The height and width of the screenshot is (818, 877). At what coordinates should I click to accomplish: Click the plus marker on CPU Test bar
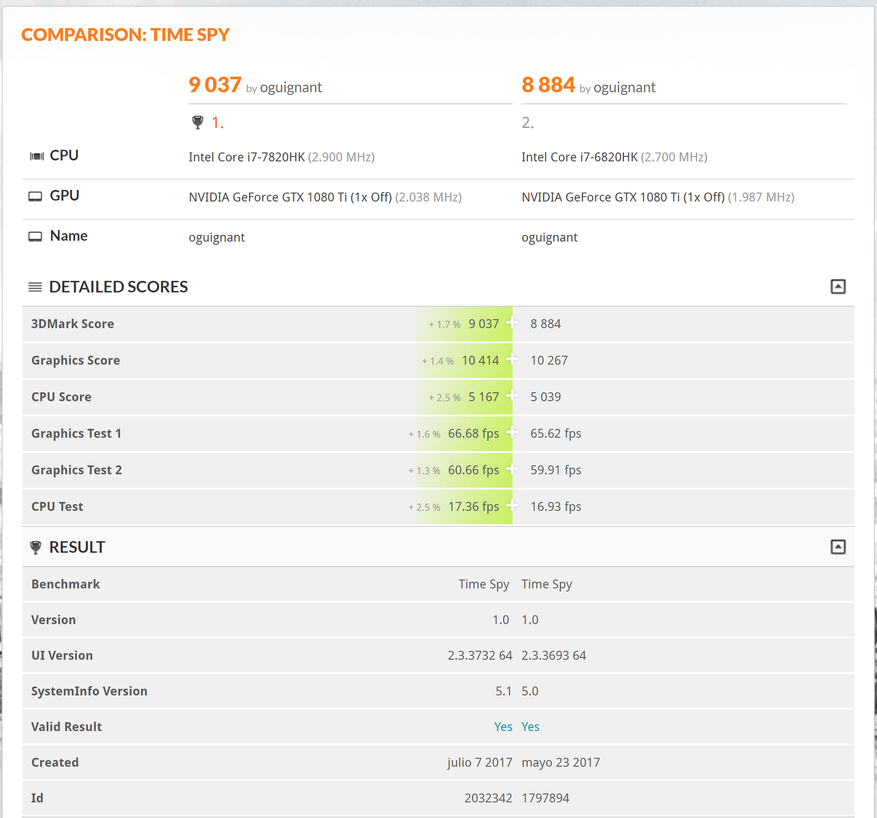(x=512, y=505)
